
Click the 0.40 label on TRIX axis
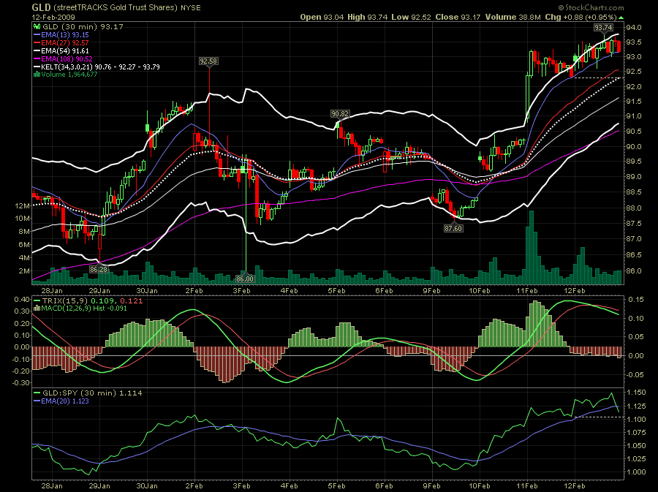pos(22,300)
